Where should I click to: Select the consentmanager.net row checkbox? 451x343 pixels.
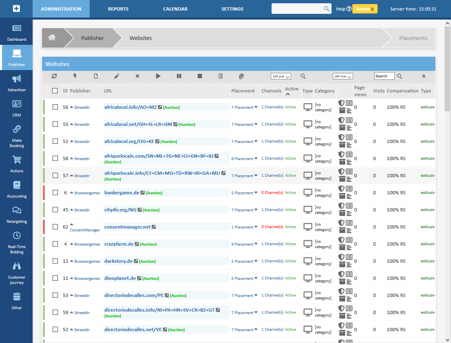[55, 227]
